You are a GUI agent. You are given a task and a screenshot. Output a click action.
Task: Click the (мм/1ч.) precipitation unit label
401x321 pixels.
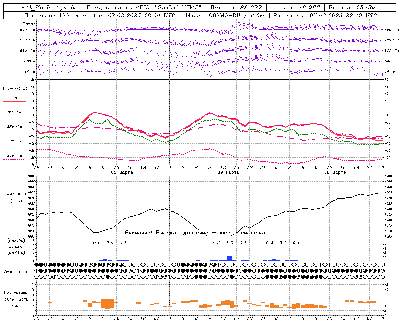(16, 252)
